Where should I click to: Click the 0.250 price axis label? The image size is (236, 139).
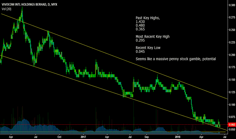(x=232, y=30)
